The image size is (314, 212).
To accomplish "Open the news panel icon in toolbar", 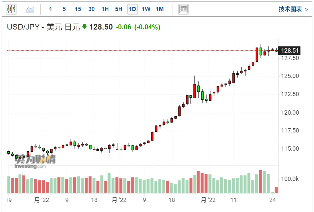I will pos(183,9).
